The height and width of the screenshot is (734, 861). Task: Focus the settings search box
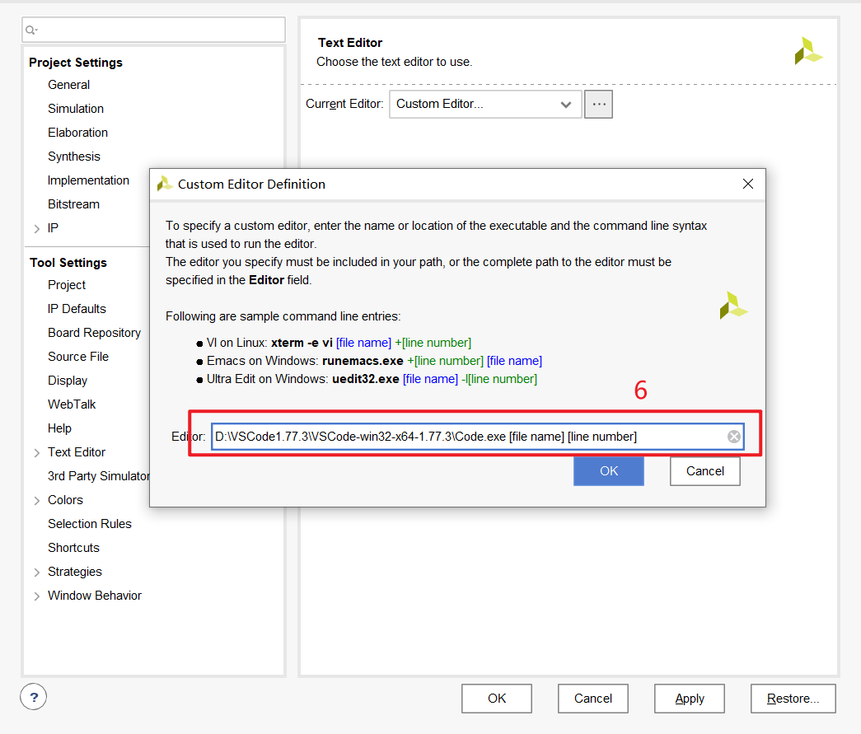(154, 30)
